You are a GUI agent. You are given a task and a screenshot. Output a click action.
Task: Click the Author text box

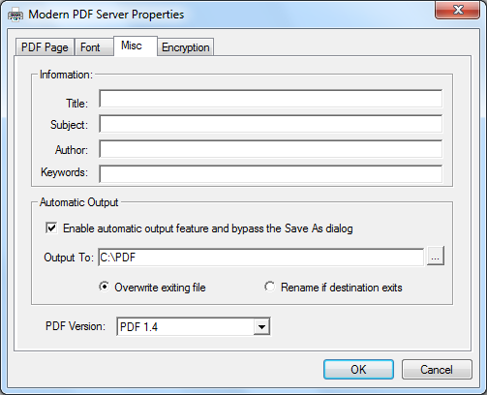coord(270,149)
